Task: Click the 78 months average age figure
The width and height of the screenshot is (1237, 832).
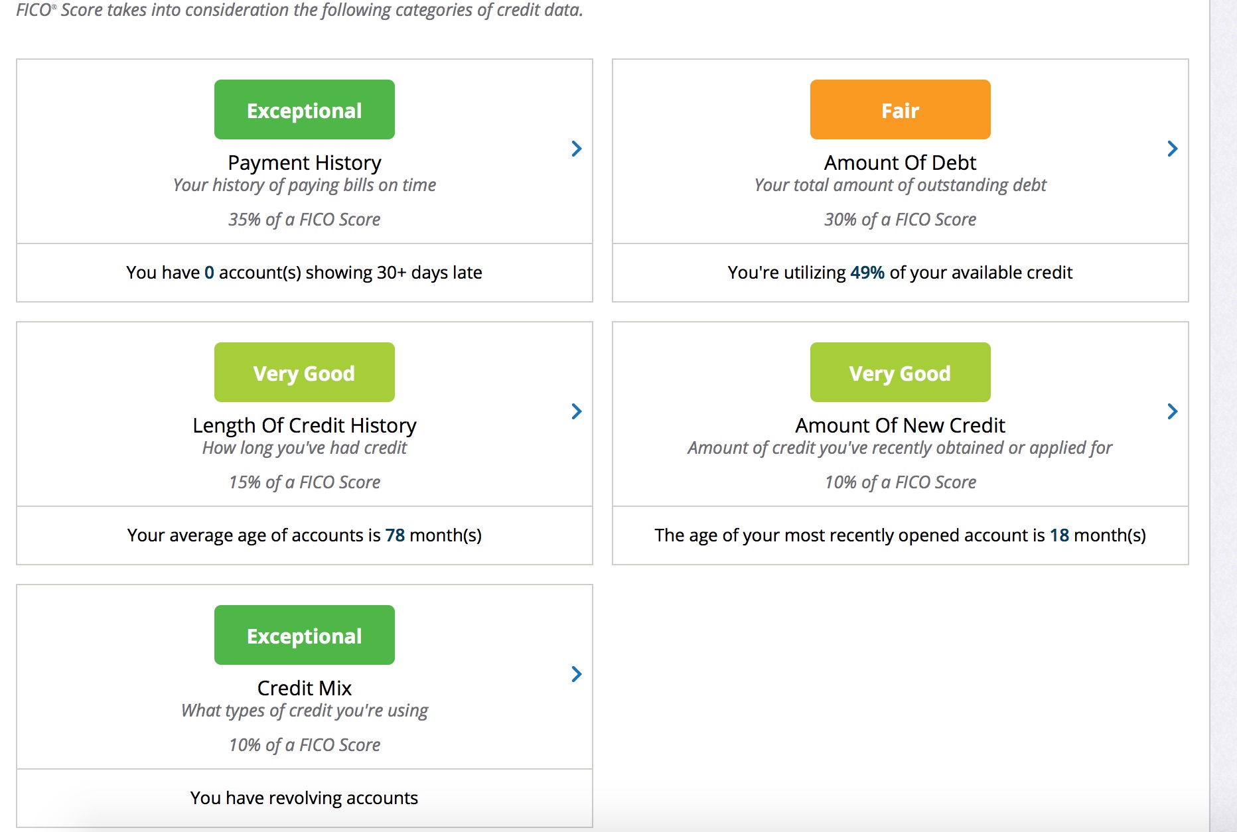Action: [395, 535]
